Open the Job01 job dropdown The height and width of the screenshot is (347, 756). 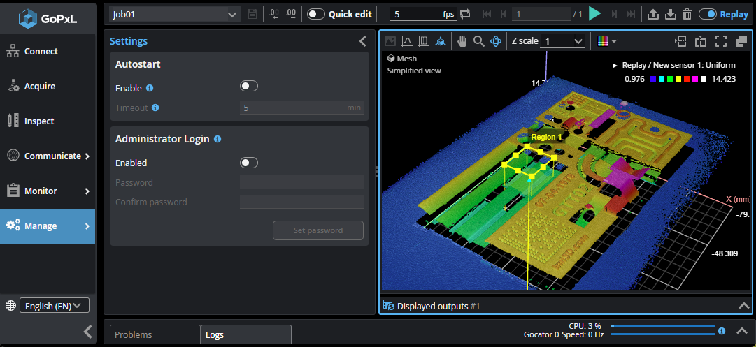175,14
